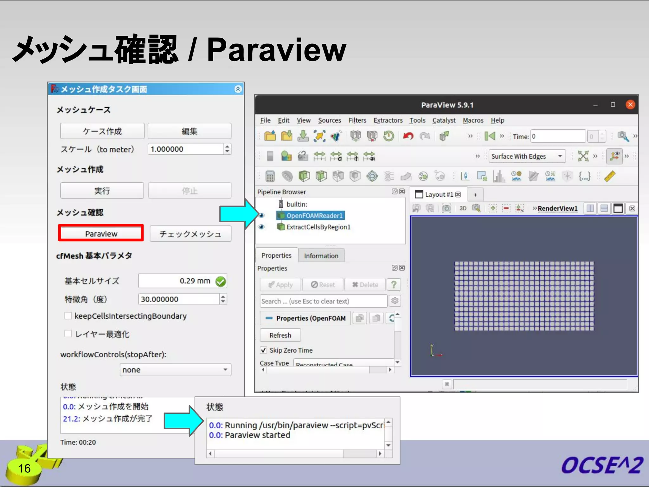The width and height of the screenshot is (649, 487).
Task: Click the Clip filter cube icon
Action: (304, 176)
